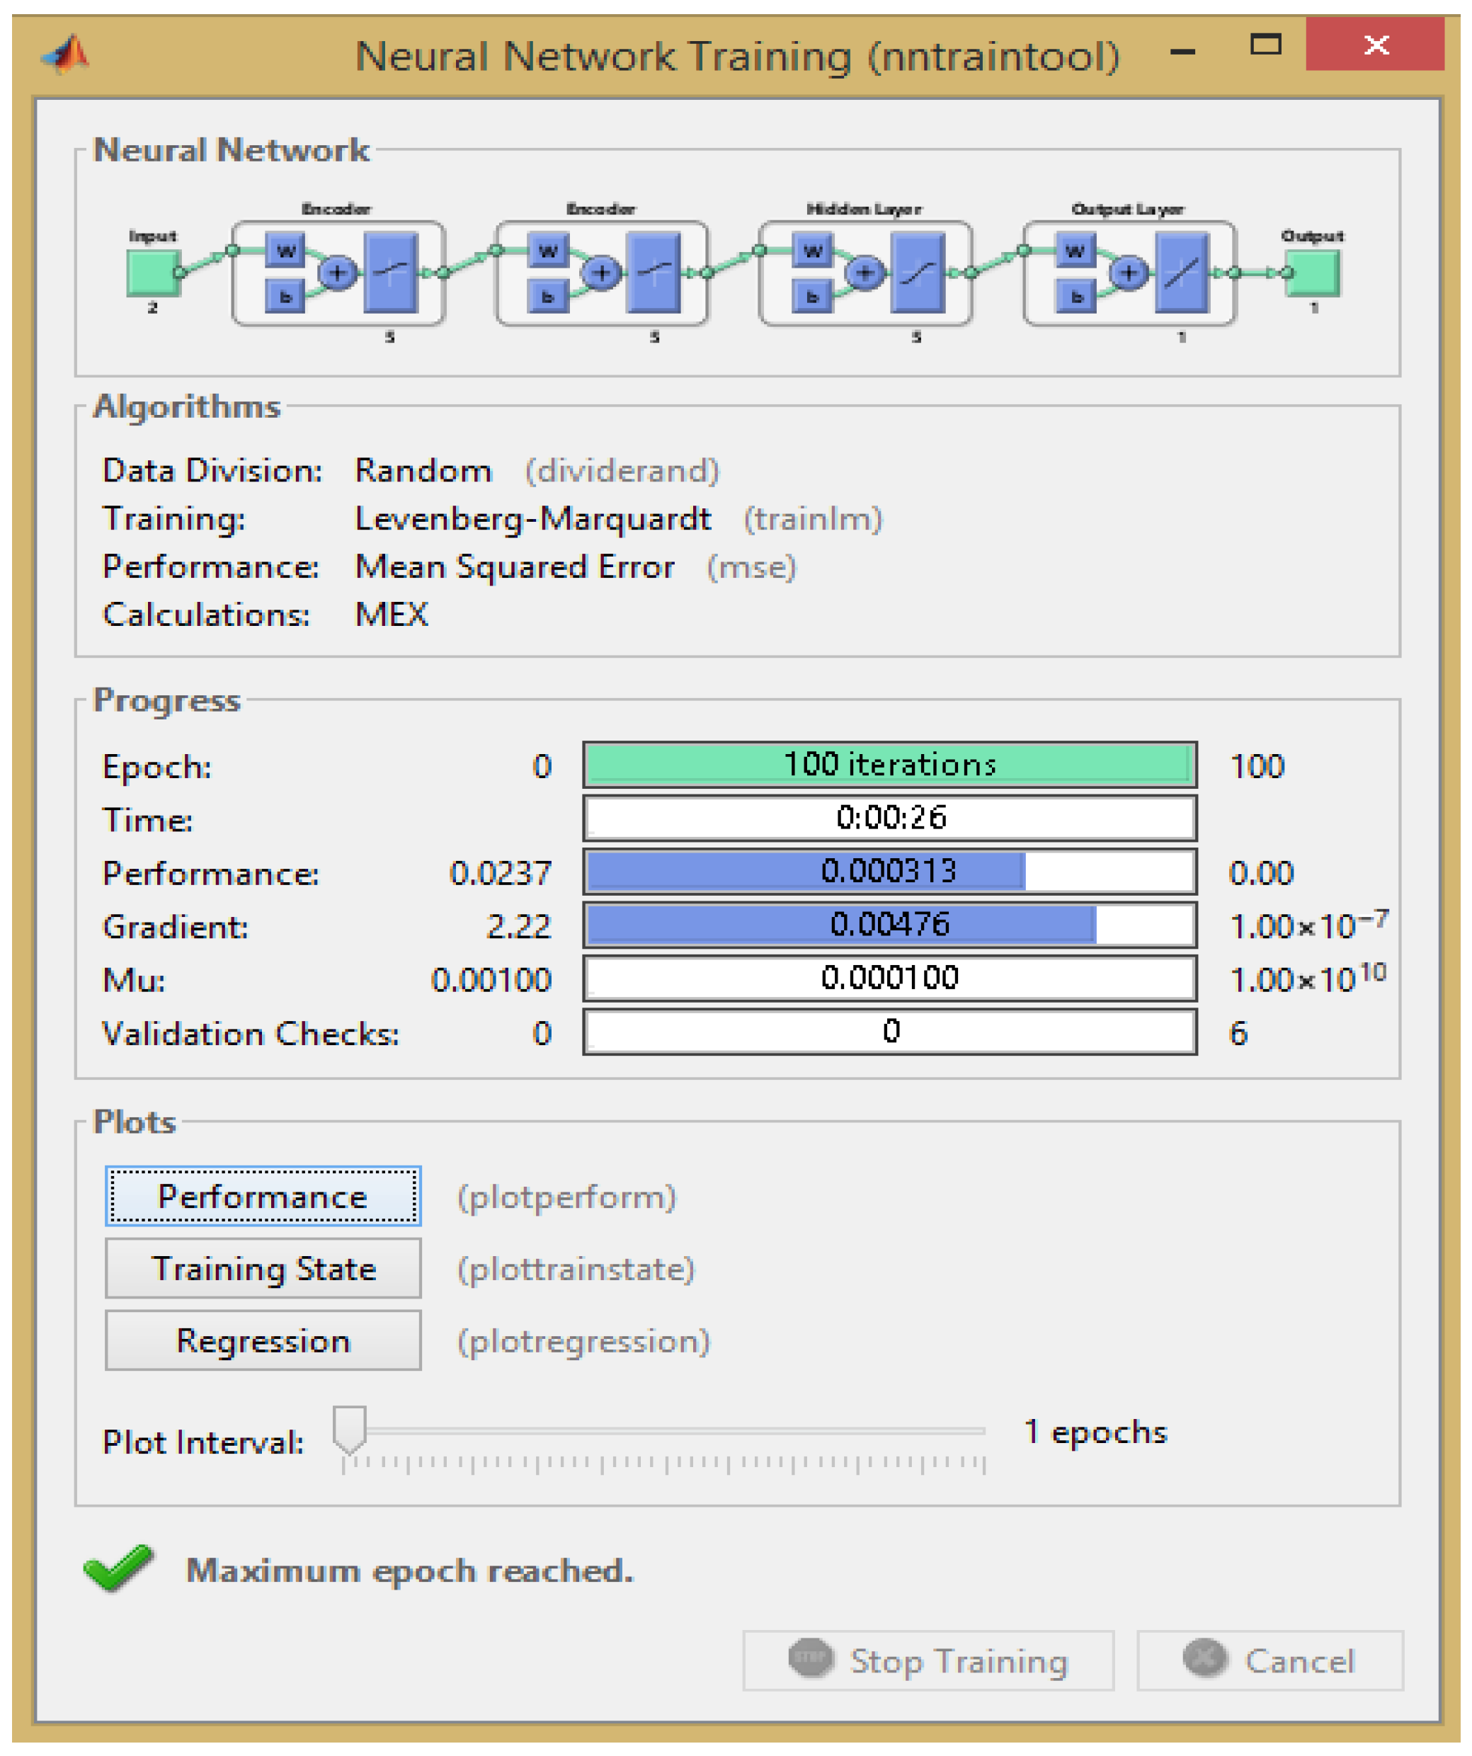The width and height of the screenshot is (1472, 1756).
Task: Click the b bias block of Output Layer
Action: pos(1076,296)
